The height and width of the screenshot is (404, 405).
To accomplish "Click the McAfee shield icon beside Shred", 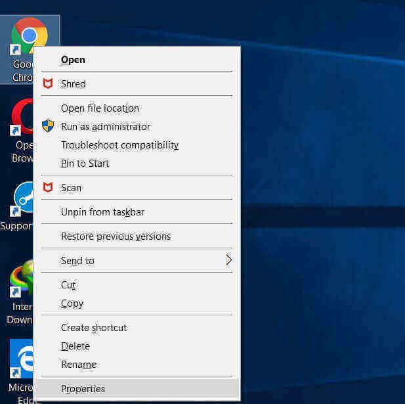I will coord(47,84).
